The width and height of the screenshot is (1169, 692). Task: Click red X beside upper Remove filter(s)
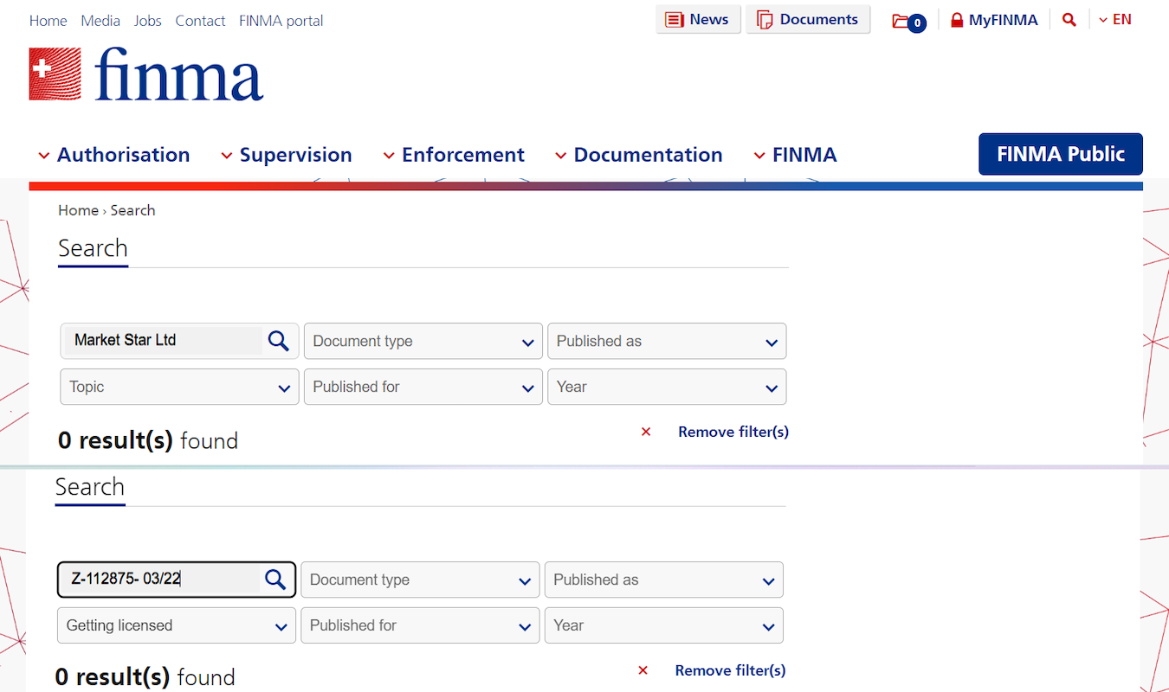(645, 432)
